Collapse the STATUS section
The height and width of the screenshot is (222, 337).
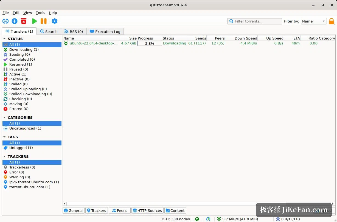(x=4, y=39)
